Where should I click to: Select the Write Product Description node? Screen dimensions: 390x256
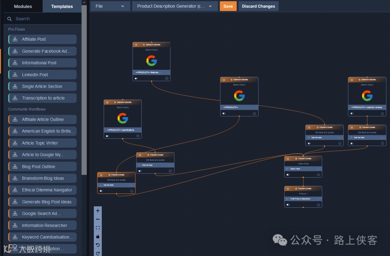303,197
